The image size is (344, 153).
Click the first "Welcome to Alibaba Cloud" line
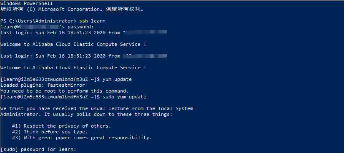(x=73, y=44)
